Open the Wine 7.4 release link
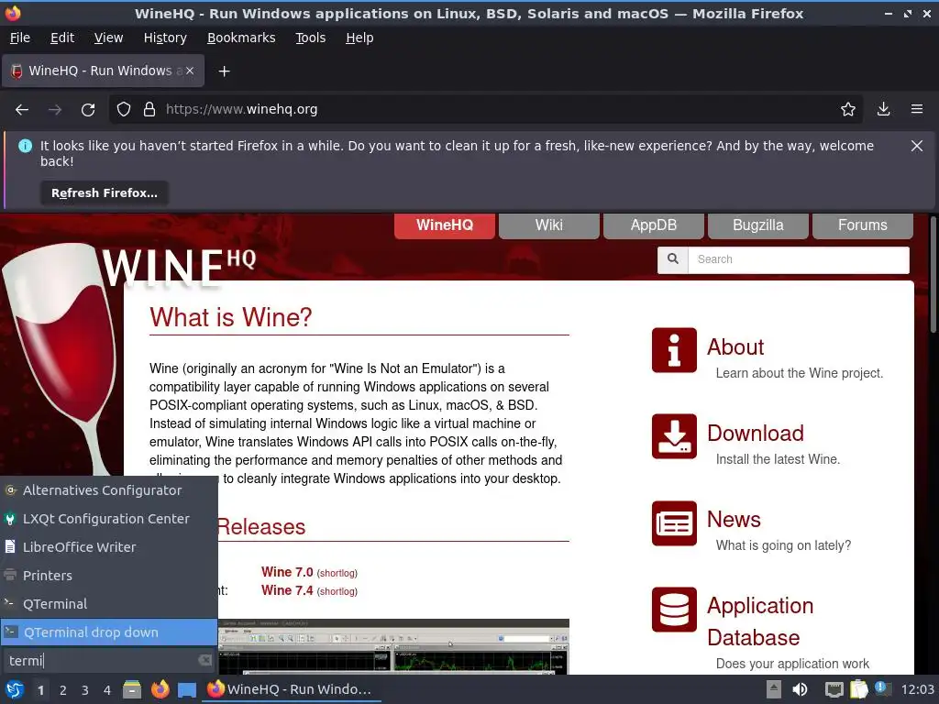This screenshot has height=704, width=939. pos(287,590)
